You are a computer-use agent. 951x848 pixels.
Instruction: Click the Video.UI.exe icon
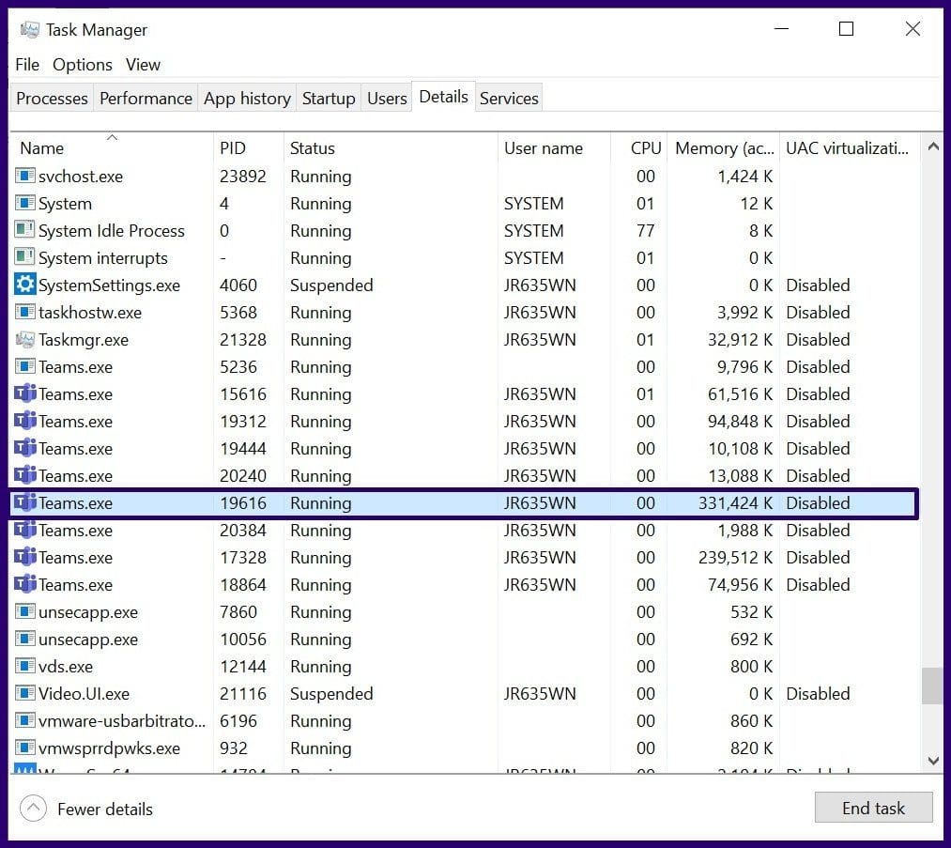[x=24, y=693]
